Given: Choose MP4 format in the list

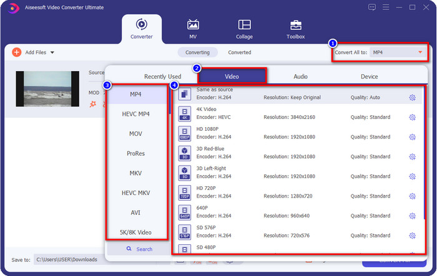Looking at the screenshot, I should tap(135, 94).
